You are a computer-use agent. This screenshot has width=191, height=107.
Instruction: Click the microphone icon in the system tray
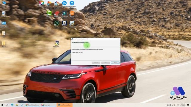170,105
